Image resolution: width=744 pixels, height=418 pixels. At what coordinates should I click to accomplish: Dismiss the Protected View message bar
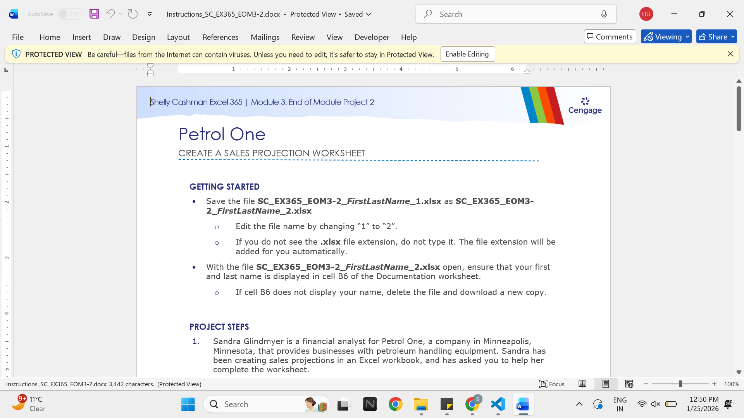click(730, 54)
